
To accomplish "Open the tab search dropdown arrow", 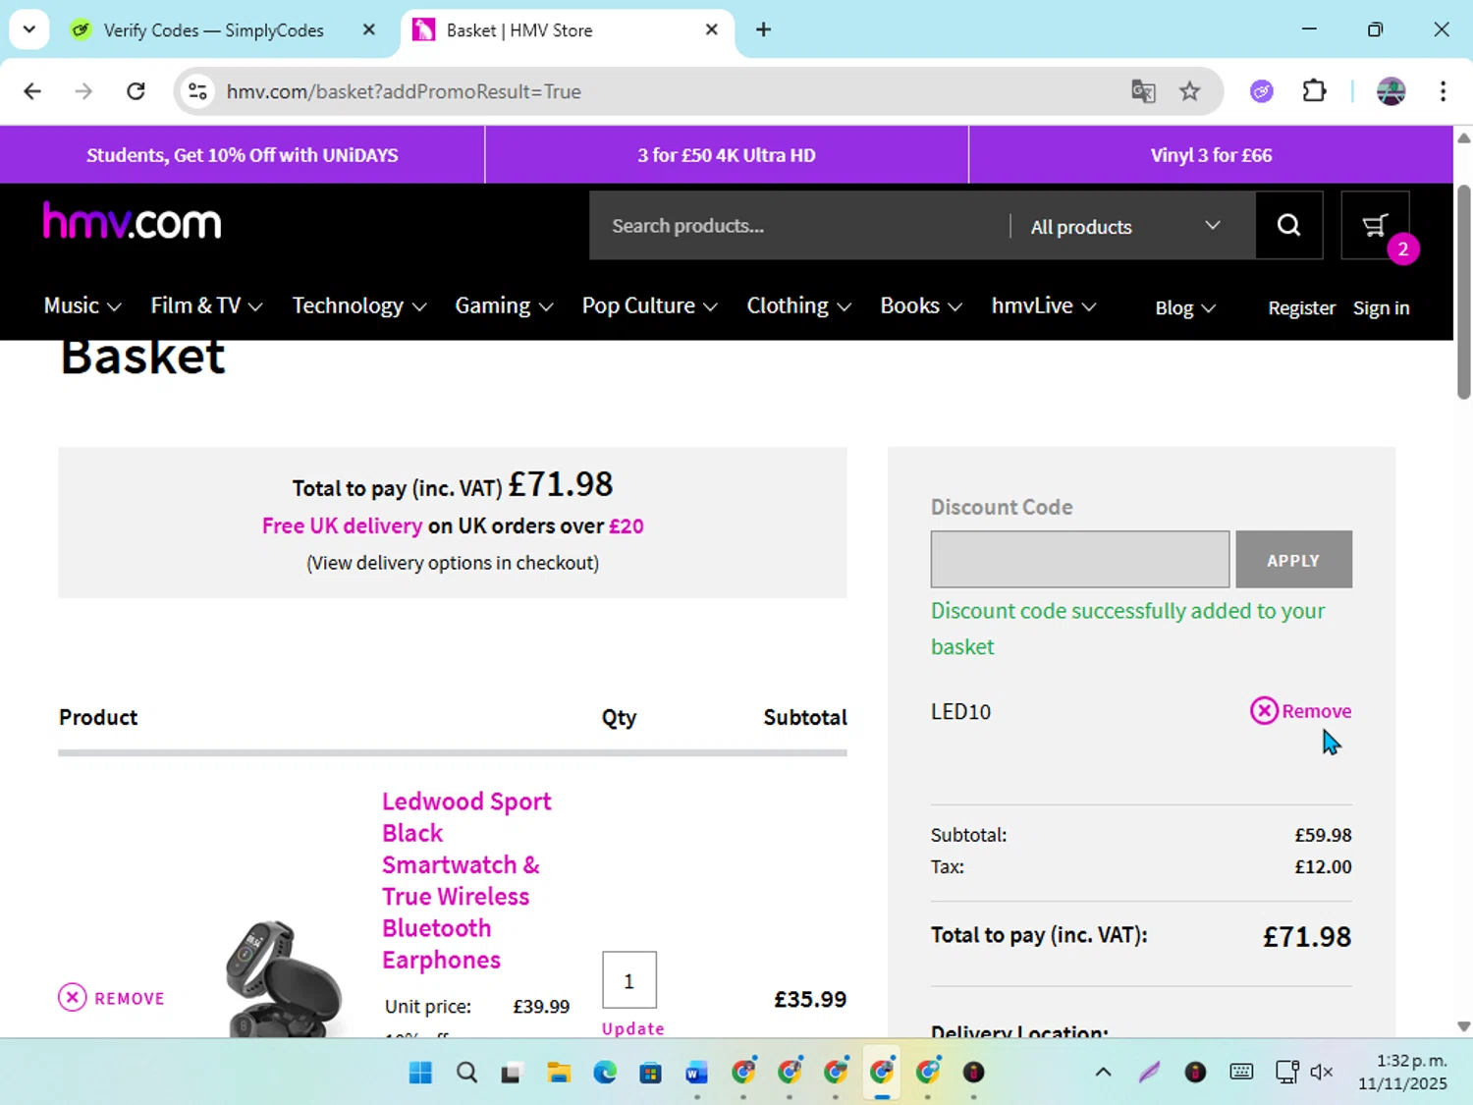I will tap(29, 29).
